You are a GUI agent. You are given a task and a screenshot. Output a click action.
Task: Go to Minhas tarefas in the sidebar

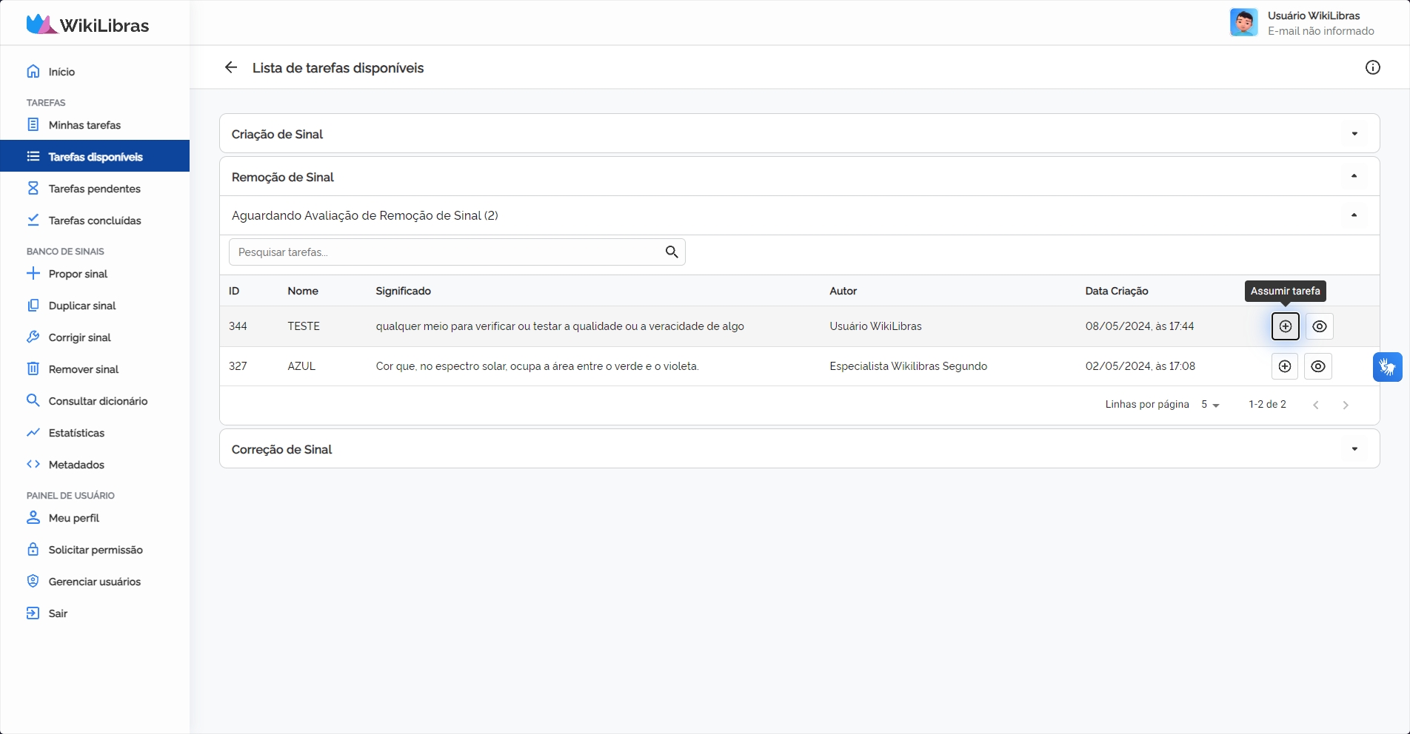[x=84, y=125]
